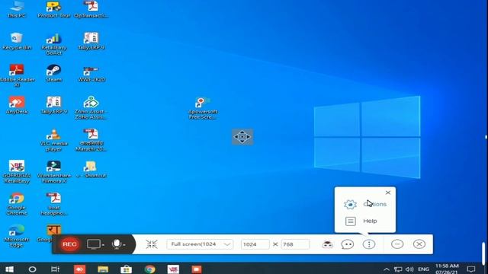Select the WWE 2K20 desktop icon
Viewport: 488px width, 274px height.
(x=91, y=74)
